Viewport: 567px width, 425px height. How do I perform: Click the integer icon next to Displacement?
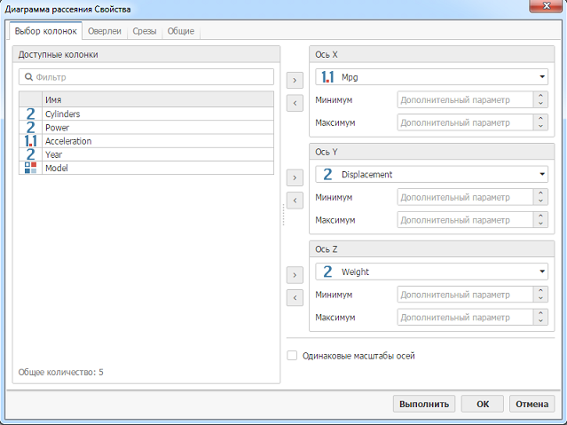(x=327, y=174)
